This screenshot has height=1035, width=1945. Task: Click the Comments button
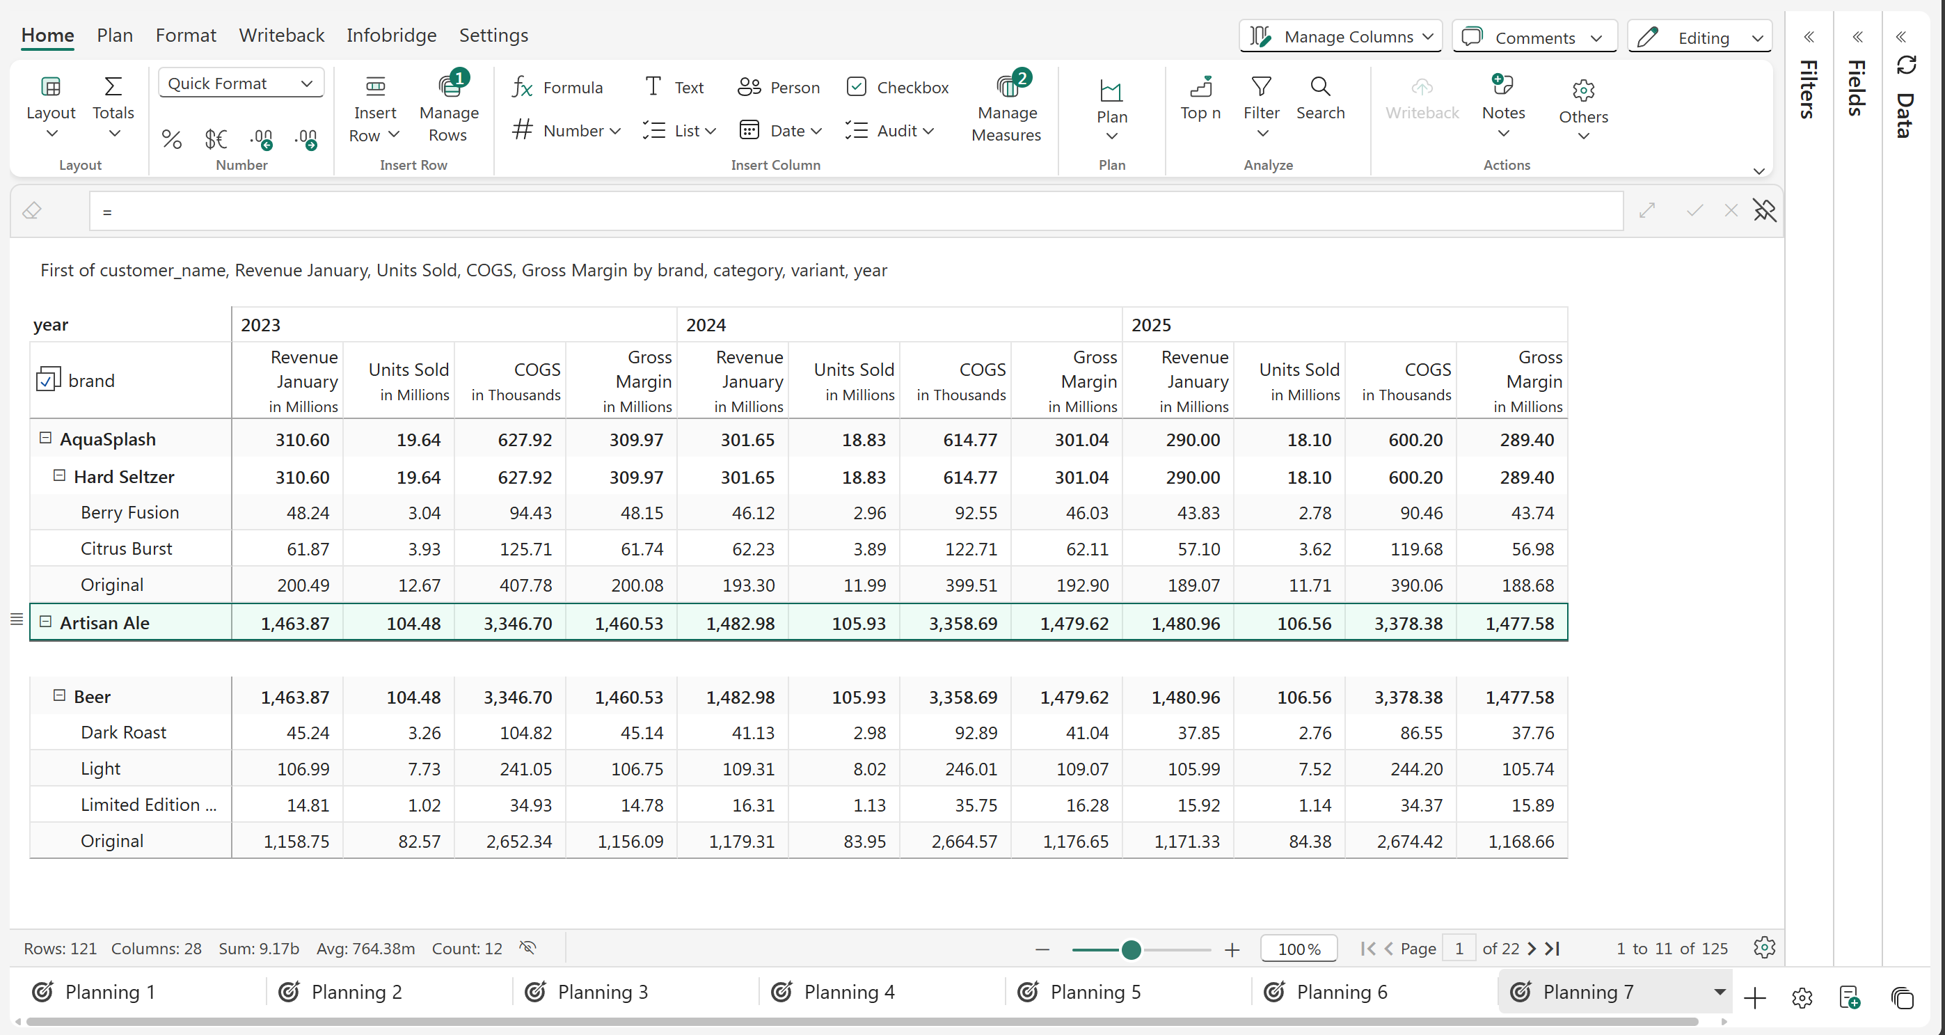click(1534, 37)
